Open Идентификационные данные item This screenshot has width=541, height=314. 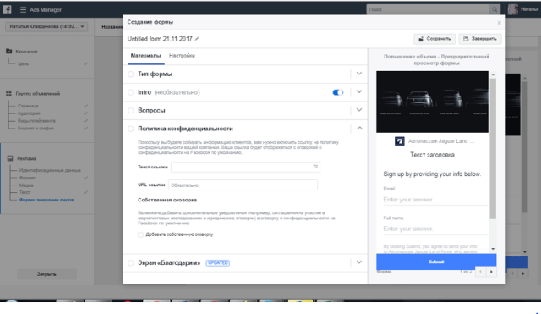(x=50, y=170)
